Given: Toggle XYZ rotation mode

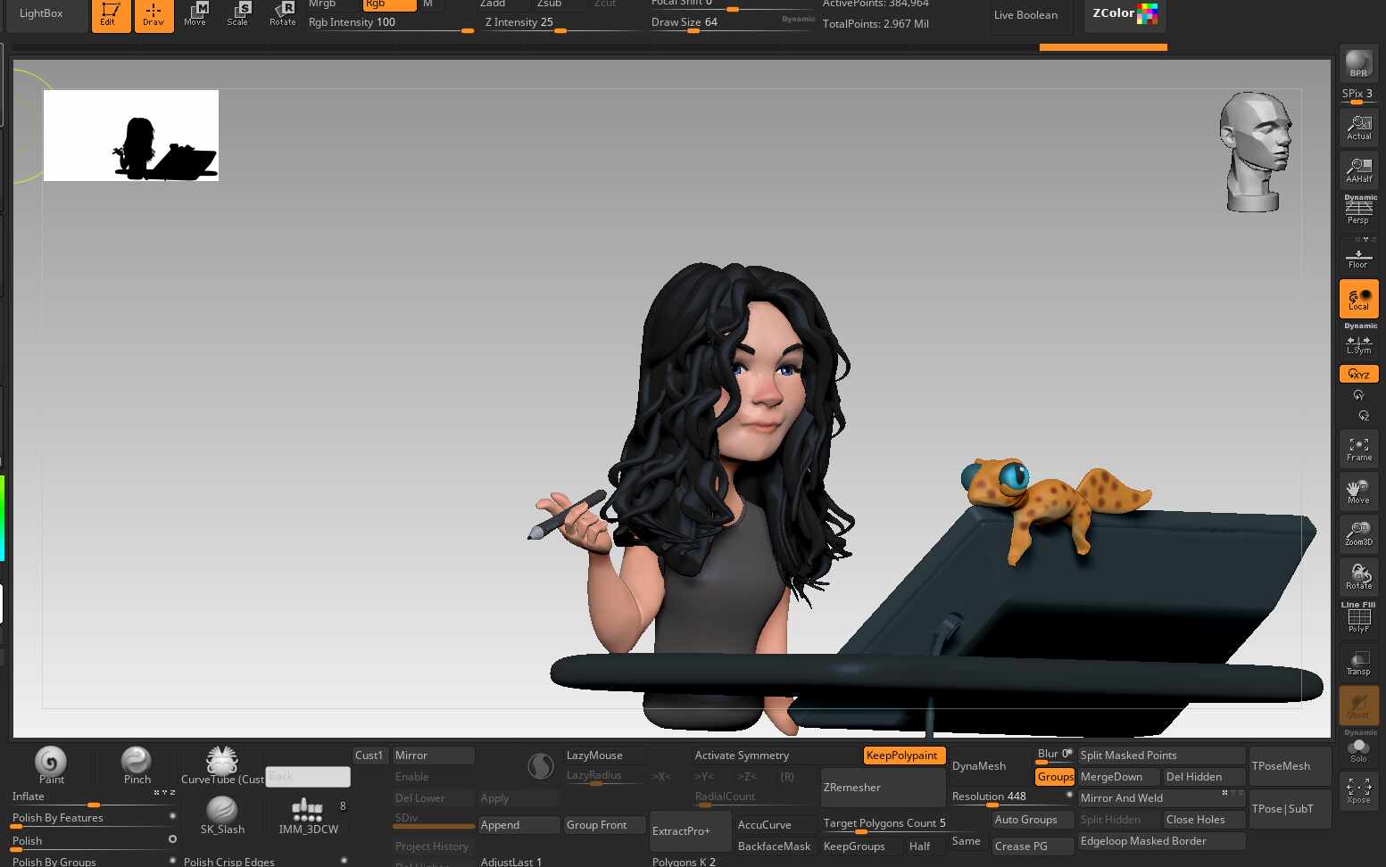Looking at the screenshot, I should tap(1358, 374).
